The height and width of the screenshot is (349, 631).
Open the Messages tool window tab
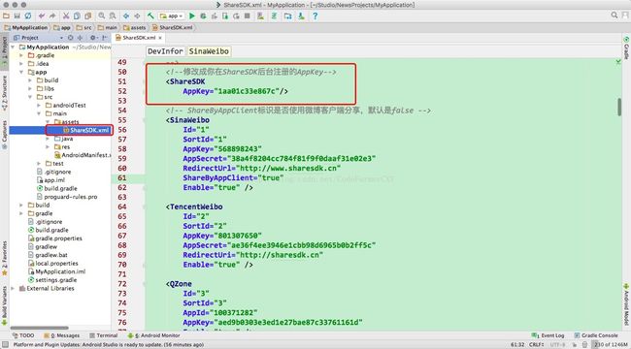[61, 335]
